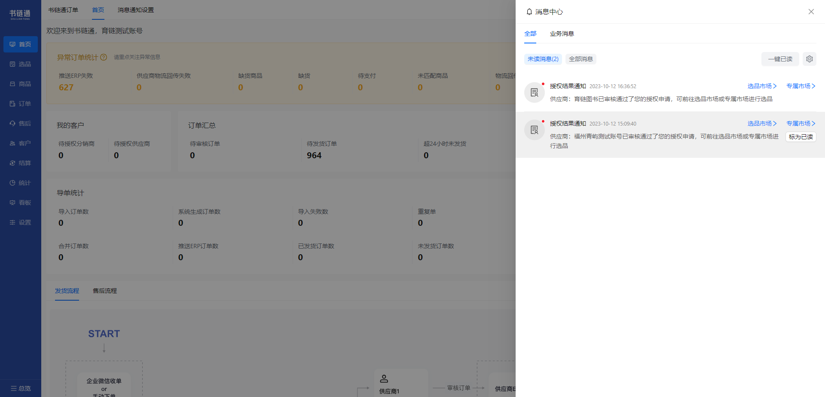Click the 供应商物流回传失败 count
825x397 pixels.
click(139, 87)
